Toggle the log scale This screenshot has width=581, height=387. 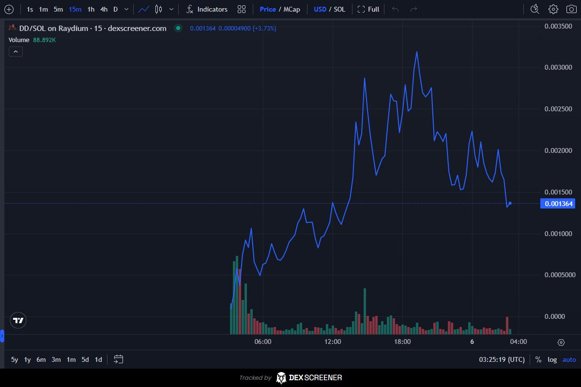tap(552, 359)
